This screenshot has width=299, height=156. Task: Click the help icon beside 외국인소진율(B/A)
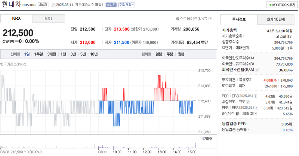click(x=257, y=70)
